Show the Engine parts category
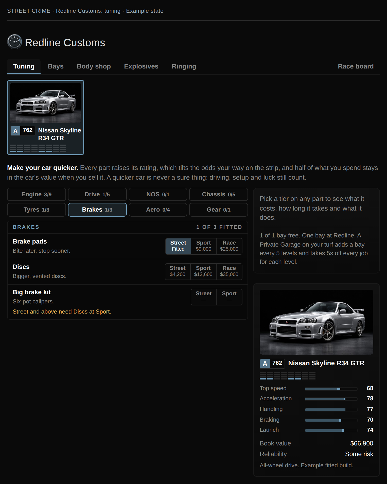 [x=37, y=194]
